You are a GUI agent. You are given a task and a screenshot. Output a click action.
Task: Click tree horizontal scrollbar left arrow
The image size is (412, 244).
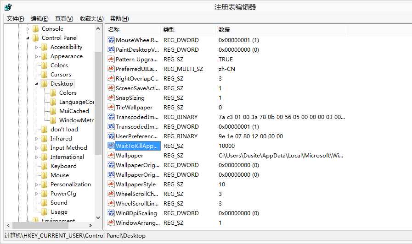[x=8, y=225]
